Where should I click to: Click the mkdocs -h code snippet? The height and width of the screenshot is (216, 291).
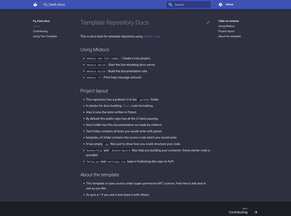point(94,78)
